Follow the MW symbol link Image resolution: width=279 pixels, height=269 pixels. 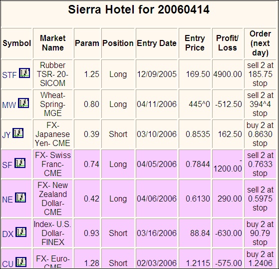pos(9,105)
